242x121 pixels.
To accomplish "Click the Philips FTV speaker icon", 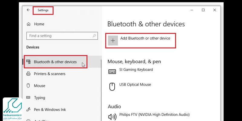I will tap(112, 117).
